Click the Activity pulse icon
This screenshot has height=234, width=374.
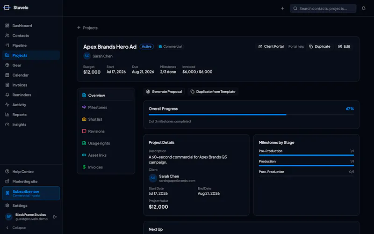pos(7,104)
